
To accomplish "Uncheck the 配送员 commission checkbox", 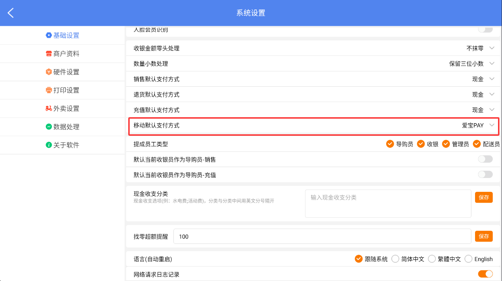I will pos(477,144).
